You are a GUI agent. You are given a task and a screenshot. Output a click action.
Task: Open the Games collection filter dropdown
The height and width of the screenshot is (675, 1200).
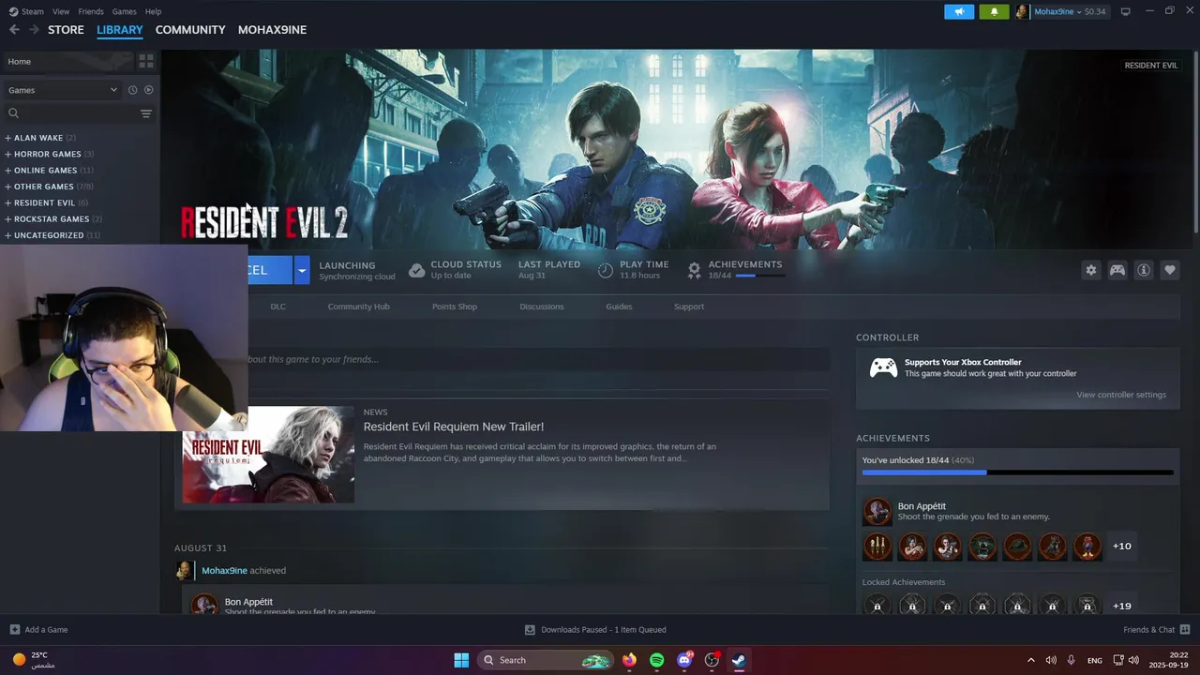point(63,90)
